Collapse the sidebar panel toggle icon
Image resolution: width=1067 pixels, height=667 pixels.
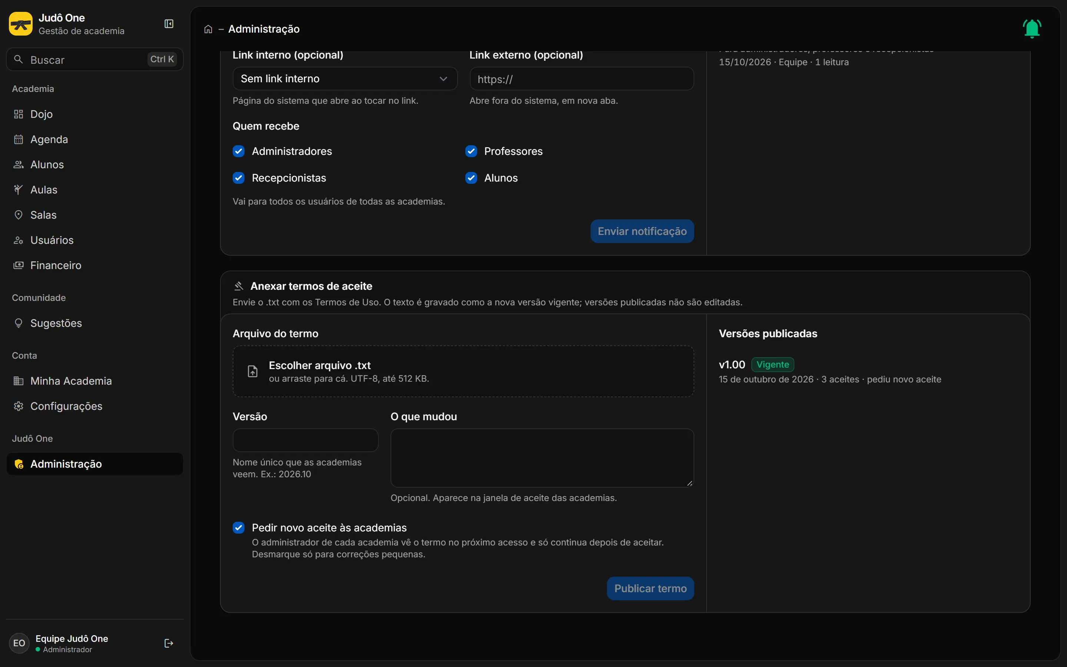coord(169,24)
